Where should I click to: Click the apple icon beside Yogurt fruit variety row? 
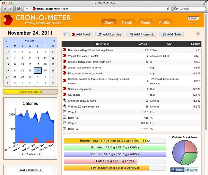64,56
